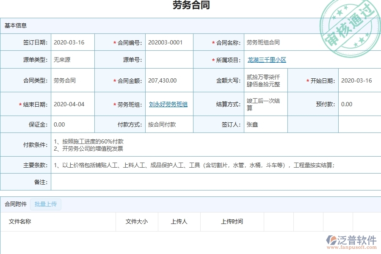Screen dimensions: 381x254
Task: Click the empty 源单号 input field
Action: (x=168, y=59)
